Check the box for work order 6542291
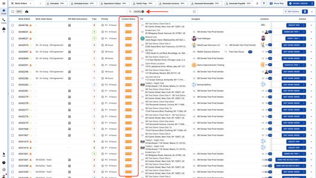This screenshot has height=178, width=316. click(x=12, y=65)
